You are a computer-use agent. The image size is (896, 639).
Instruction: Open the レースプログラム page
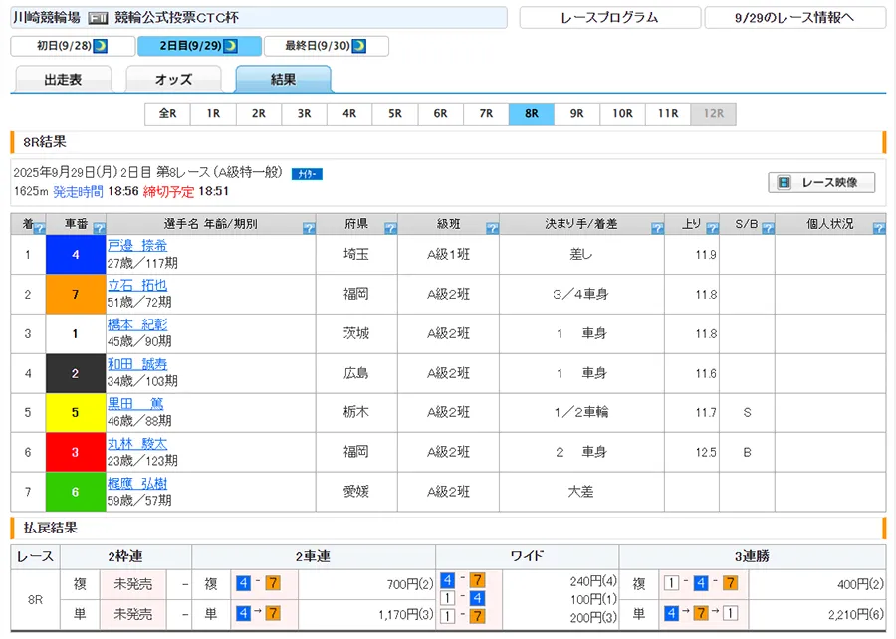pyautogui.click(x=608, y=18)
